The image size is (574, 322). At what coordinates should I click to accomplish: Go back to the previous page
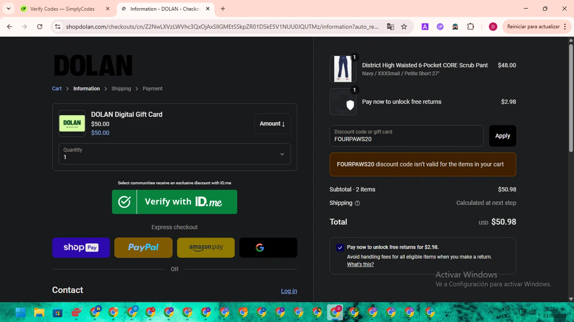click(10, 27)
